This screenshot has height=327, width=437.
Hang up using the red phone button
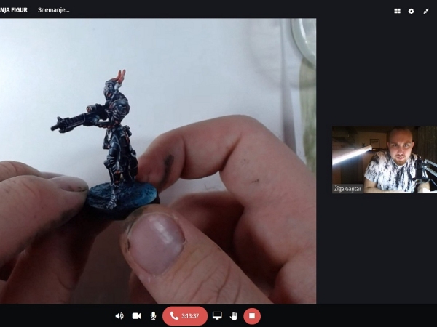[x=184, y=315]
